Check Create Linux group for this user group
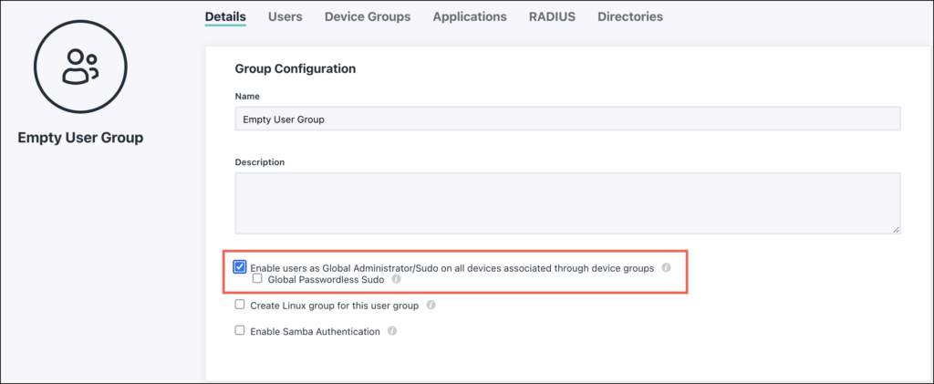Viewport: 934px width, 384px height. [x=240, y=306]
